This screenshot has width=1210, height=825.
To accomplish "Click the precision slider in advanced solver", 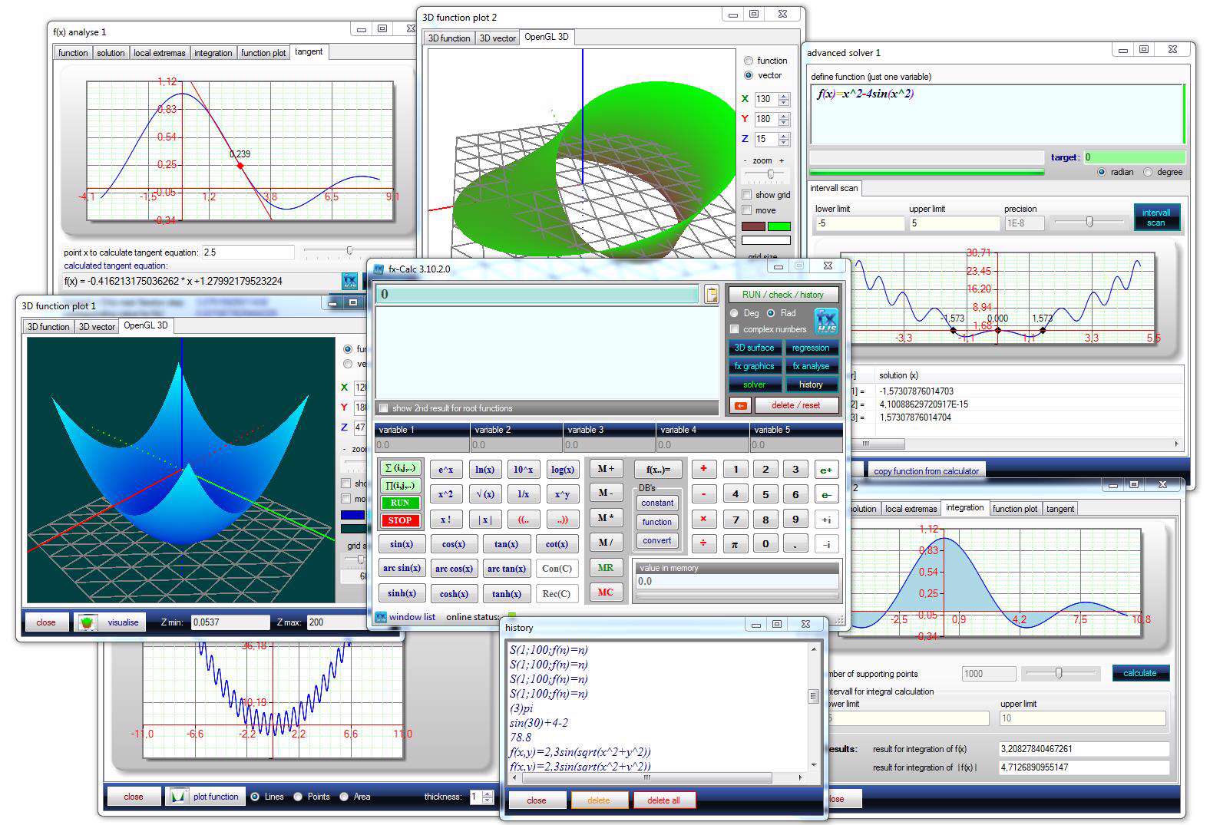I will (x=1089, y=223).
